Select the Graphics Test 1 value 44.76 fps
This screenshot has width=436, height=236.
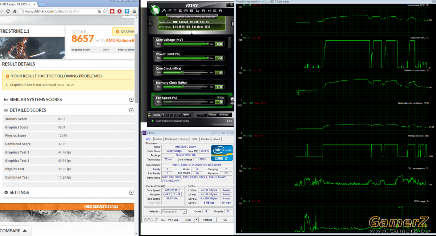click(64, 152)
